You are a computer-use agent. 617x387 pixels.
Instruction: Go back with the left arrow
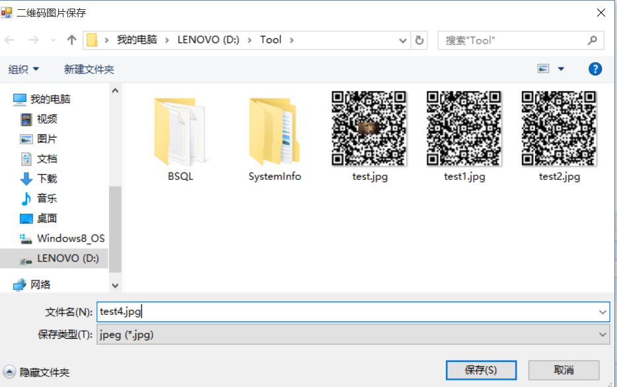click(9, 40)
